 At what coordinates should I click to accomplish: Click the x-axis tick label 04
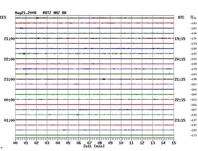pos(58,143)
